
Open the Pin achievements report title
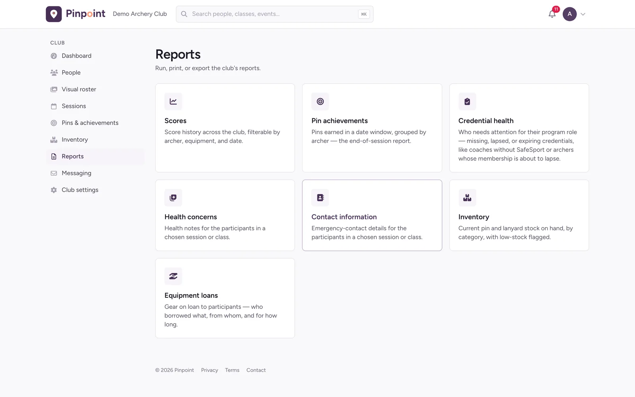coord(340,121)
